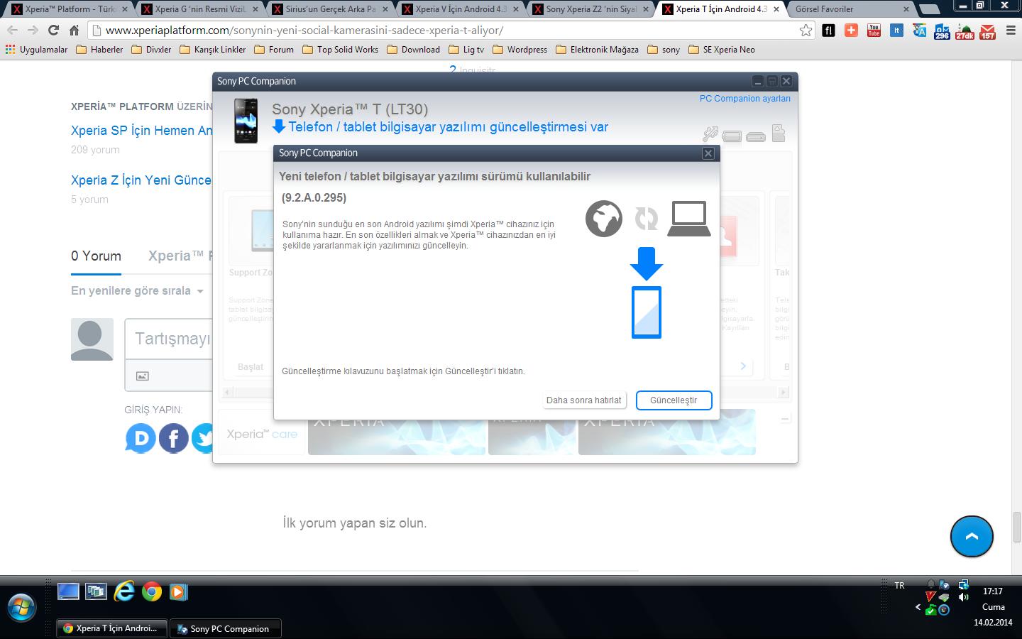Open Windows Start orb
The image size is (1022, 639).
point(21,608)
